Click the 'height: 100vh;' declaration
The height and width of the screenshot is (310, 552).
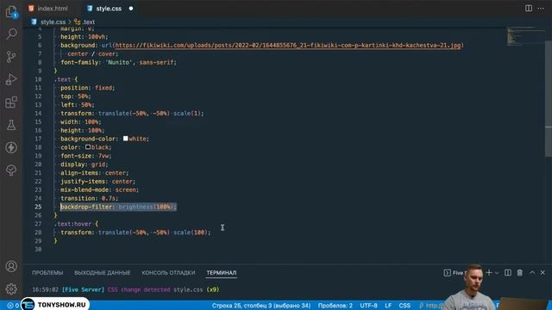coord(85,36)
